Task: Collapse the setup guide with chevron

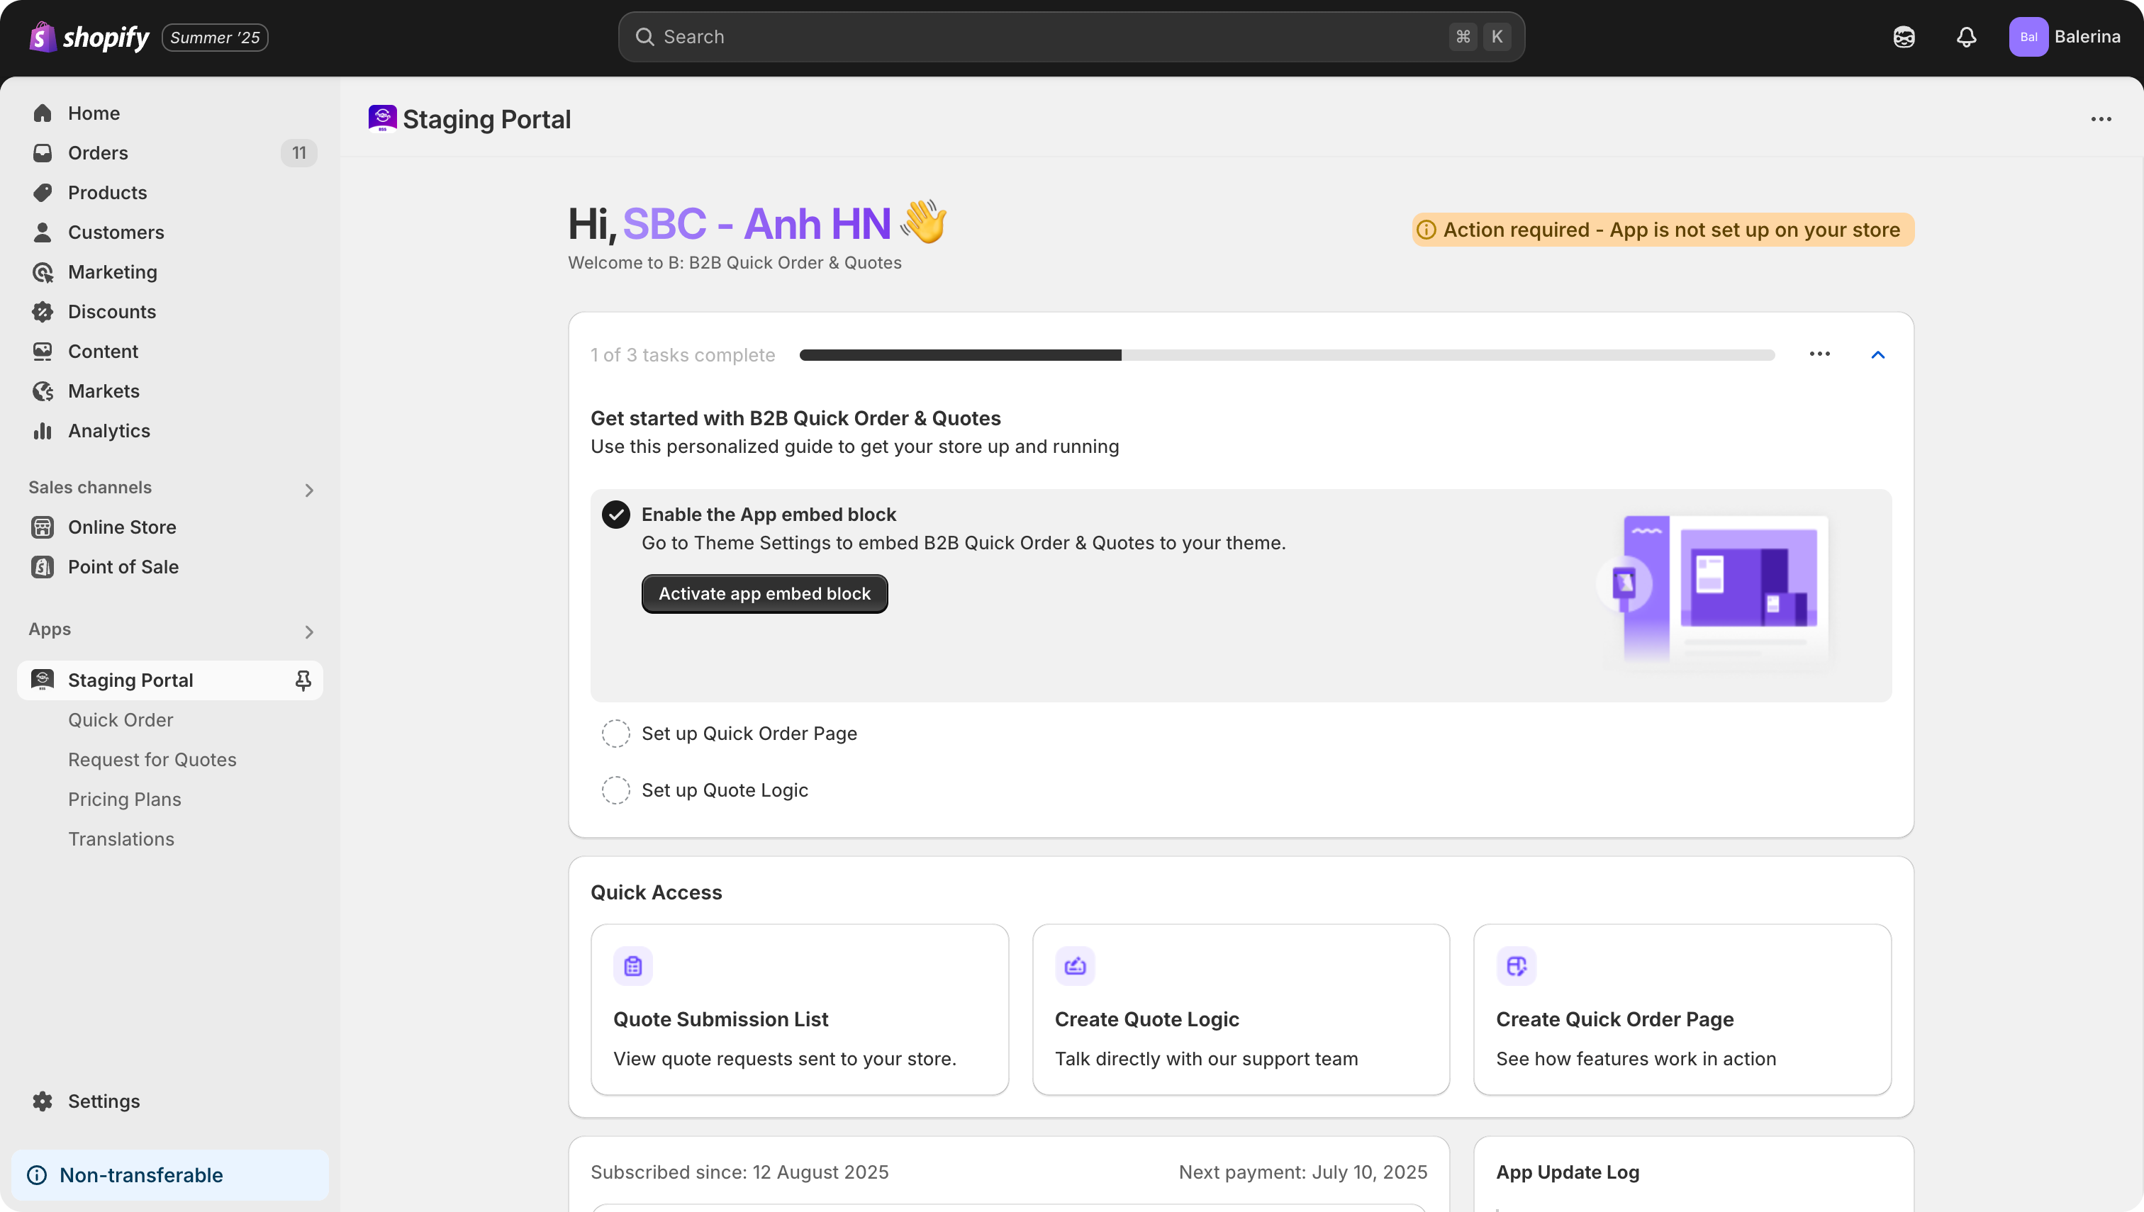Action: tap(1877, 354)
